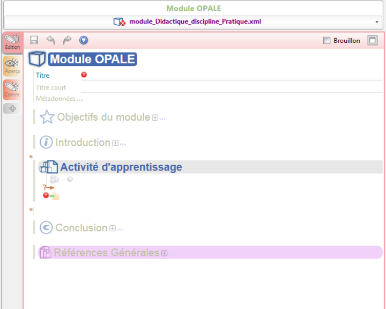
Task: Expand the Conclusion plus box
Action: [x=113, y=229]
